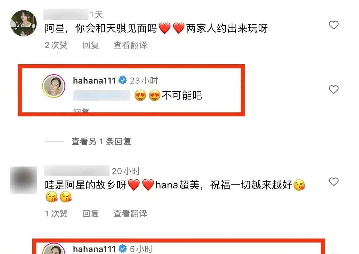Viewport: 359px width, 254px height.
Task: Tap 查看翻译 under the first comment
Action: click(130, 45)
